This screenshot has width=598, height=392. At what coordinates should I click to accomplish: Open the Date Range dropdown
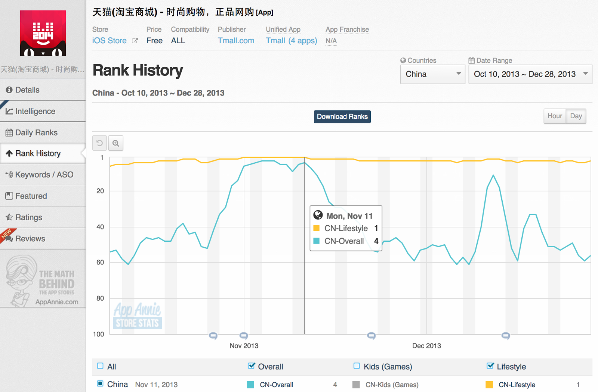pos(530,74)
